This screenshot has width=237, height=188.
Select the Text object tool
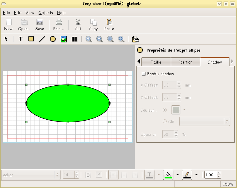click(x=21, y=39)
